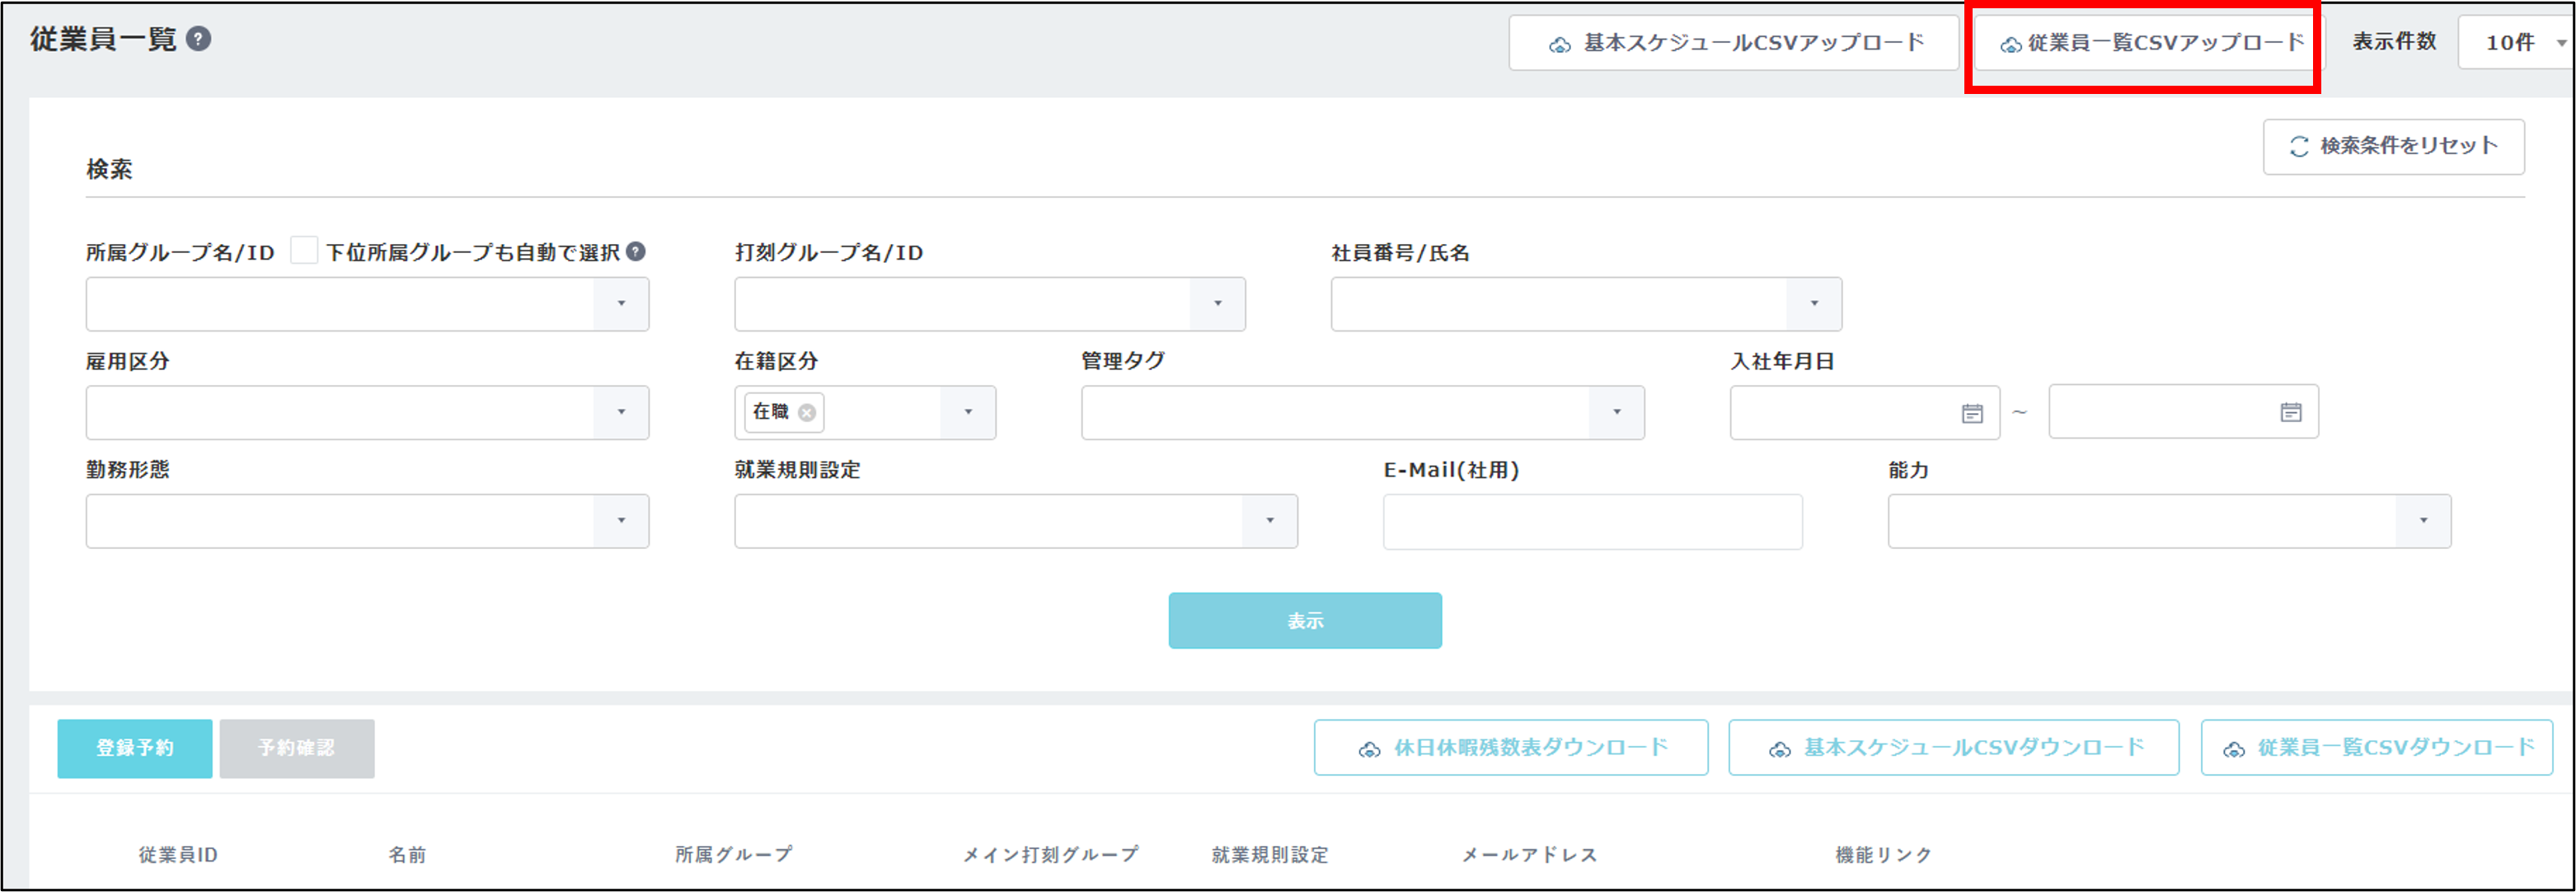Click help icon next to 従業員一覧 title
This screenshot has width=2576, height=892.
[x=199, y=39]
